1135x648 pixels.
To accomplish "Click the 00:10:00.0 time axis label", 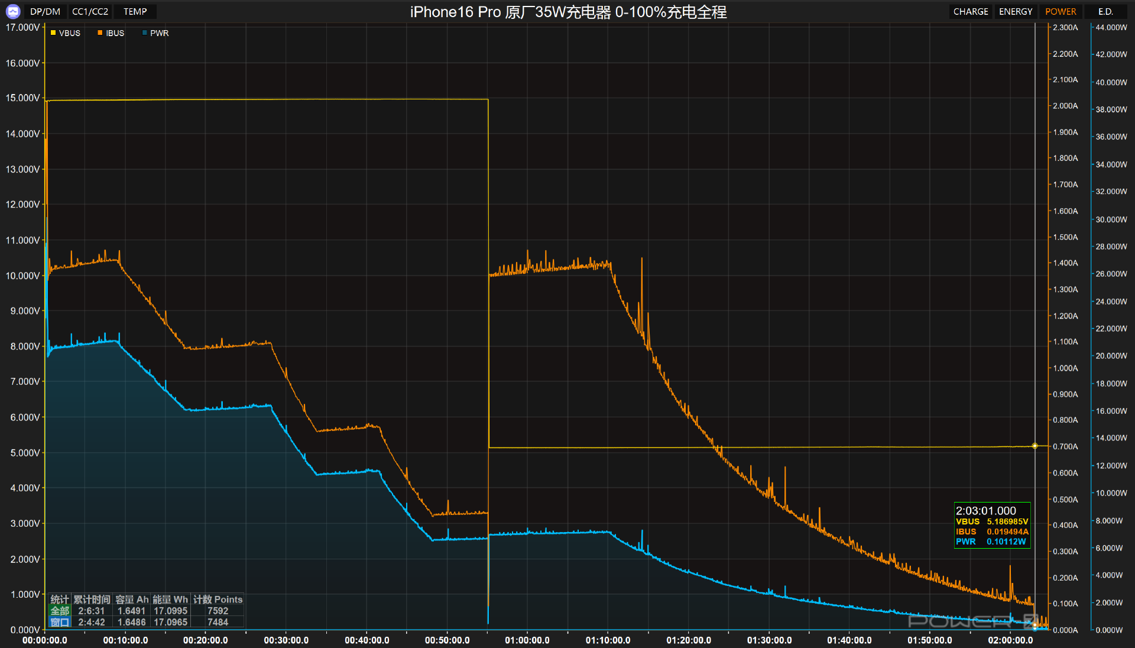I will [x=125, y=640].
